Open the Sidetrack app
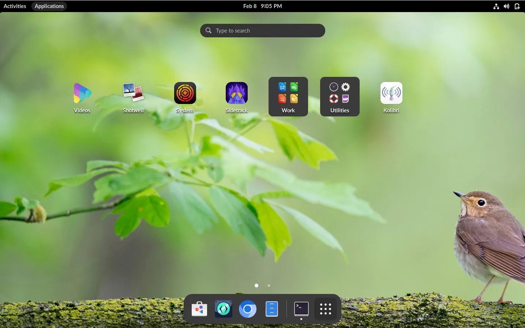Screen dimensions: 525x328 click(x=236, y=93)
